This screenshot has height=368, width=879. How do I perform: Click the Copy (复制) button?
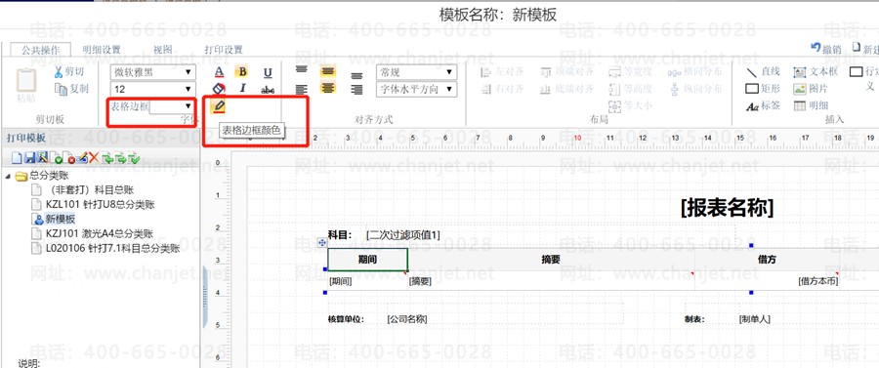coord(70,89)
